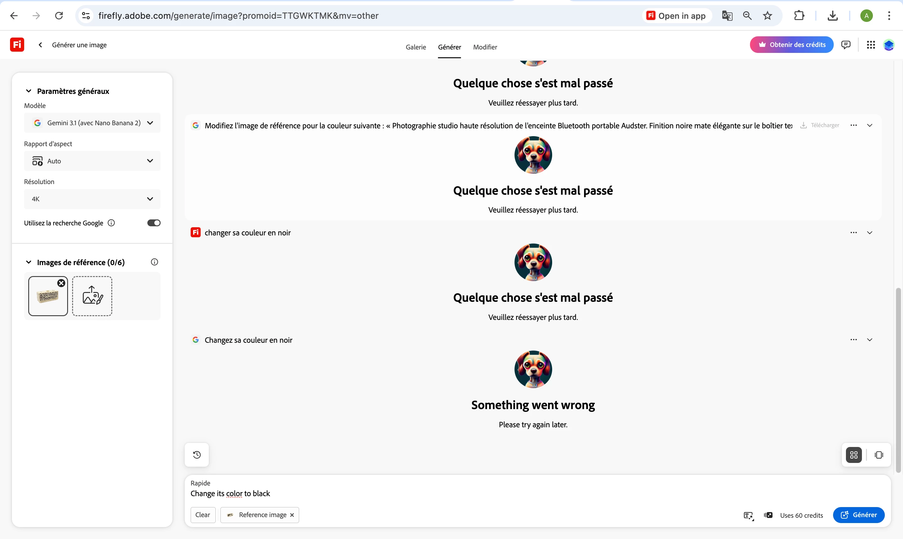
Task: Remove the Reference image chip from prompt
Action: (292, 515)
